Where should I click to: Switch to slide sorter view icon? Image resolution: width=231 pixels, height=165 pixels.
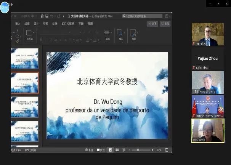tap(116, 150)
